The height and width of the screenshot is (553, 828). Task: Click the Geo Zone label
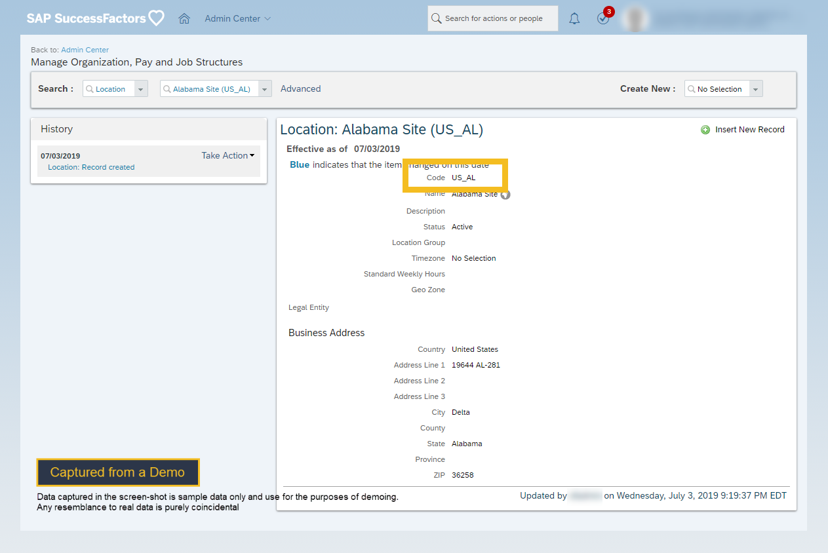click(428, 290)
